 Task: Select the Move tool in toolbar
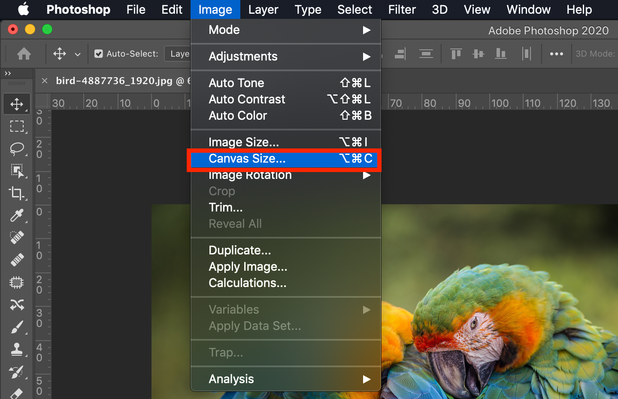(17, 104)
